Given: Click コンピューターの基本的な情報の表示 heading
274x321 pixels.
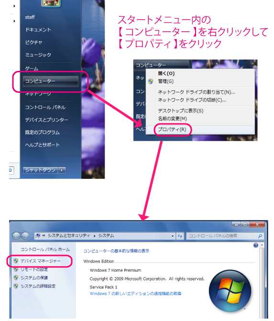Looking at the screenshot, I should coord(116,251).
